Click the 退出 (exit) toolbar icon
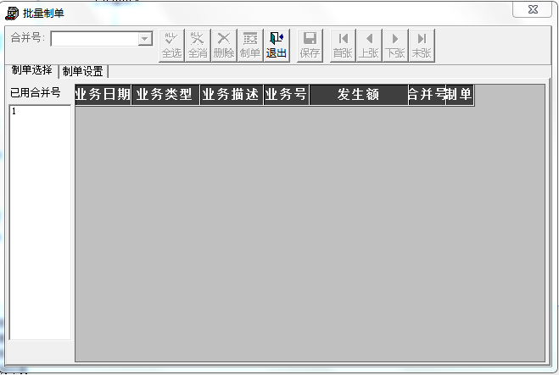 click(277, 45)
